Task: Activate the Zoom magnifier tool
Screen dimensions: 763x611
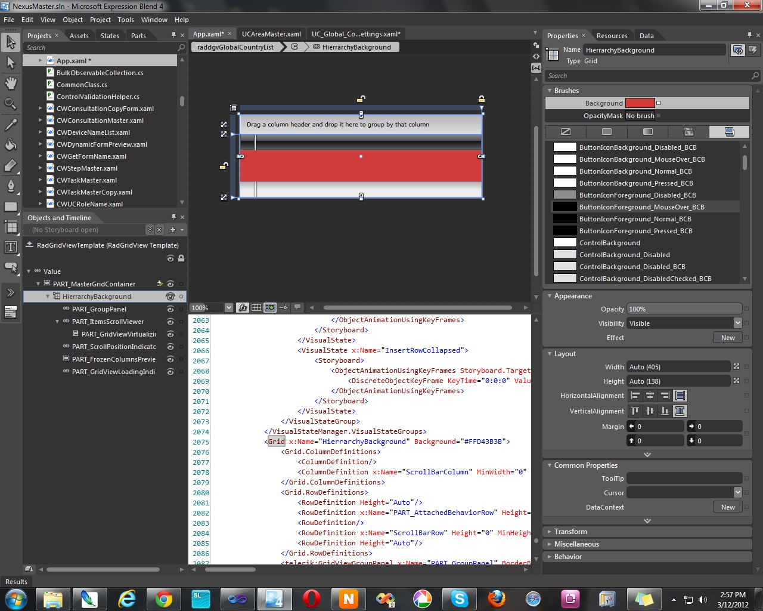Action: tap(11, 104)
